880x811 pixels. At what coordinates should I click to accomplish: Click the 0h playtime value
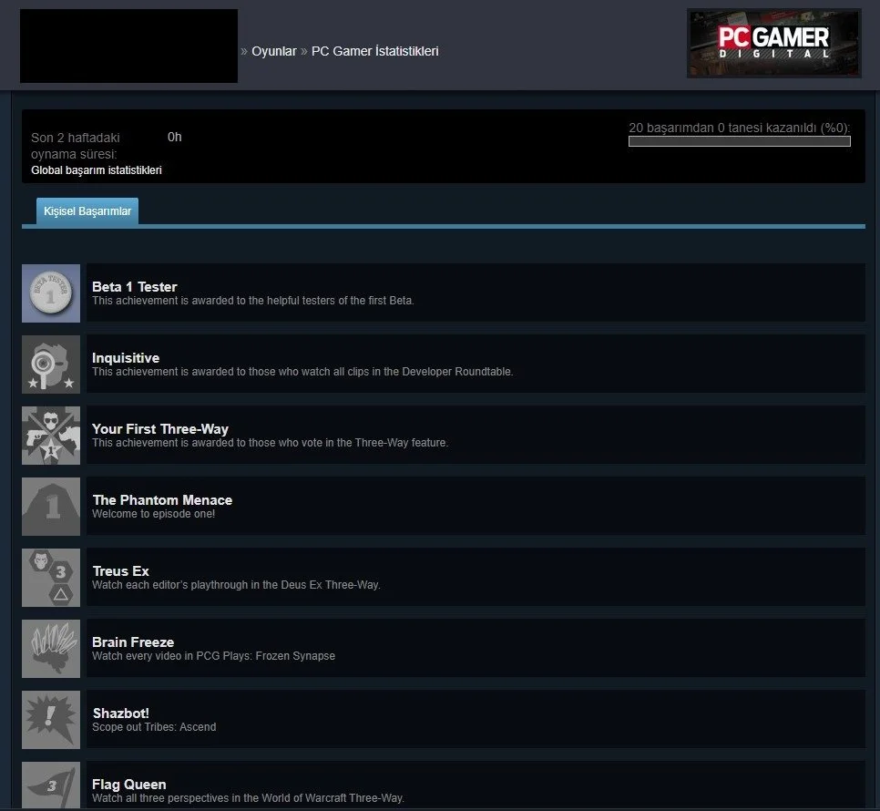pyautogui.click(x=175, y=137)
